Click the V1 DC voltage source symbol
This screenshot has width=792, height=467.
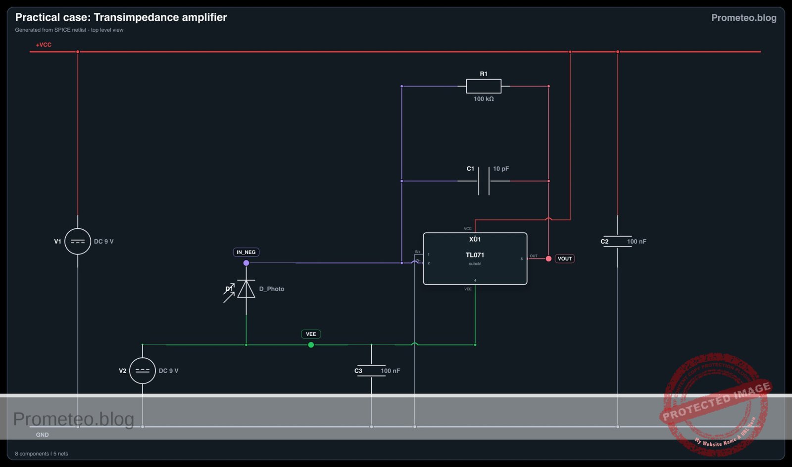(78, 241)
